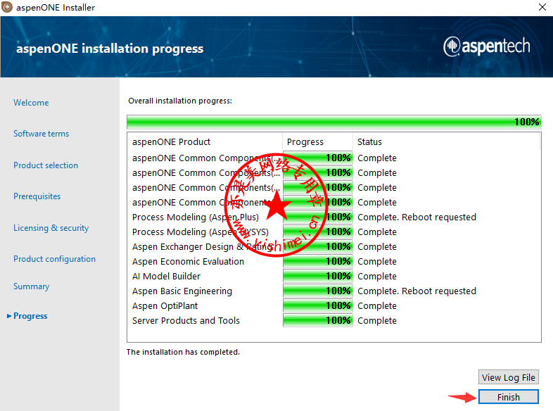553x411 pixels.
Task: Click the Aspen Exchanger Design & Rating row
Action: (333, 246)
